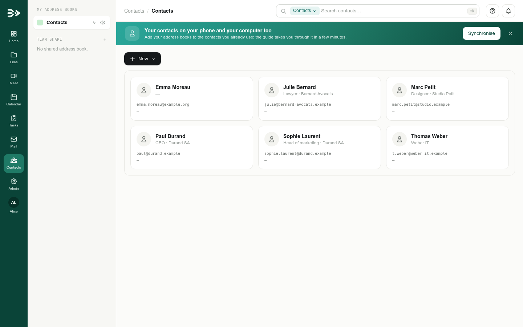Click email julie@bernard-avocats.example

point(298,105)
